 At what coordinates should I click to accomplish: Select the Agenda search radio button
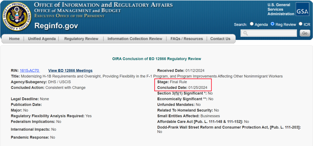pos(252,24)
